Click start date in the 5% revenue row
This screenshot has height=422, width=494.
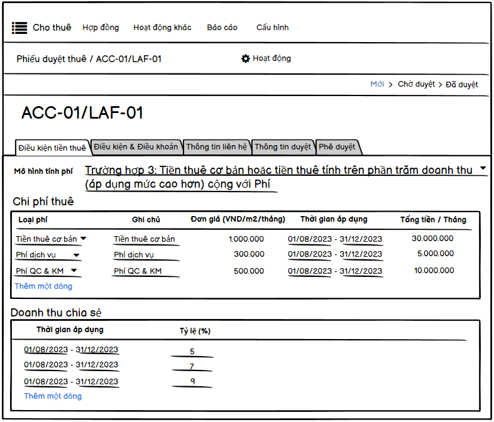point(46,350)
